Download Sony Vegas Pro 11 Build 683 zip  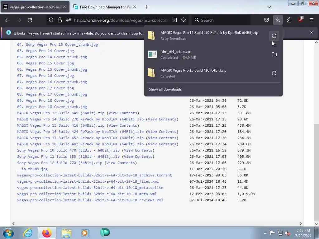(x=68, y=157)
